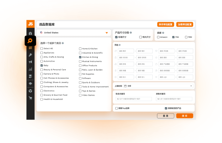The image size is (222, 143).
Task: Check the Select All checkbox
Action: [42, 49]
